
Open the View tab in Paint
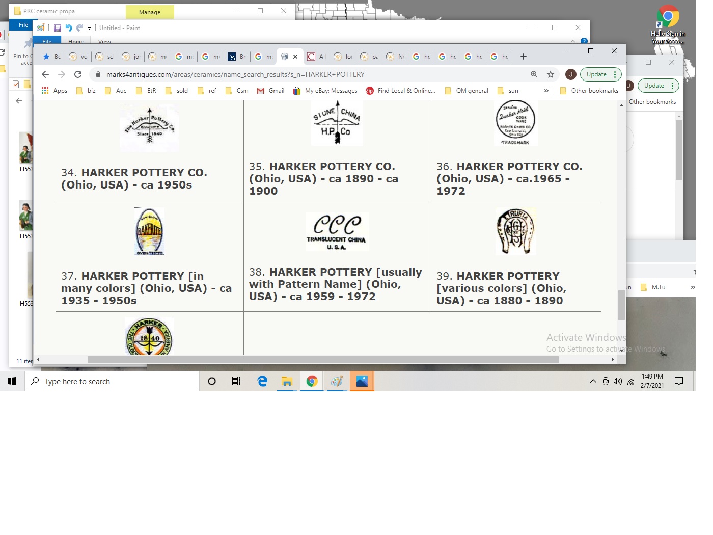coord(104,42)
